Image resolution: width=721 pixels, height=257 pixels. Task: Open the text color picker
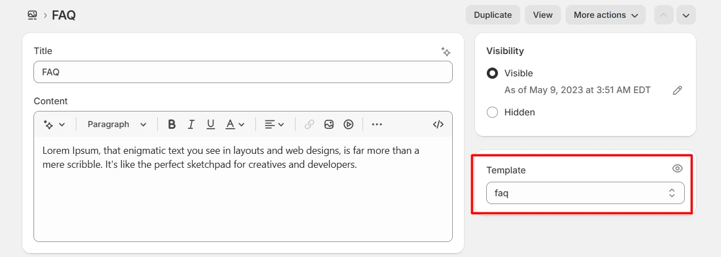click(235, 124)
